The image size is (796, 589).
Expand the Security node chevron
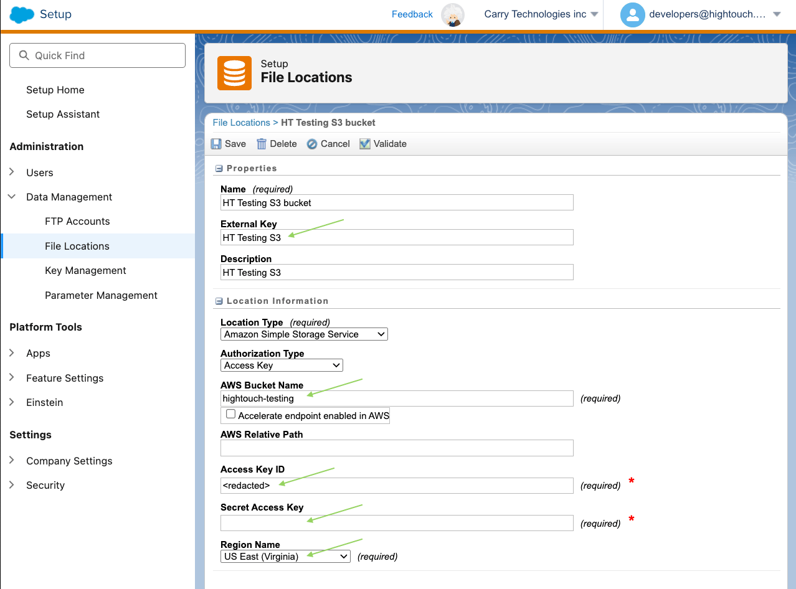[x=12, y=485]
